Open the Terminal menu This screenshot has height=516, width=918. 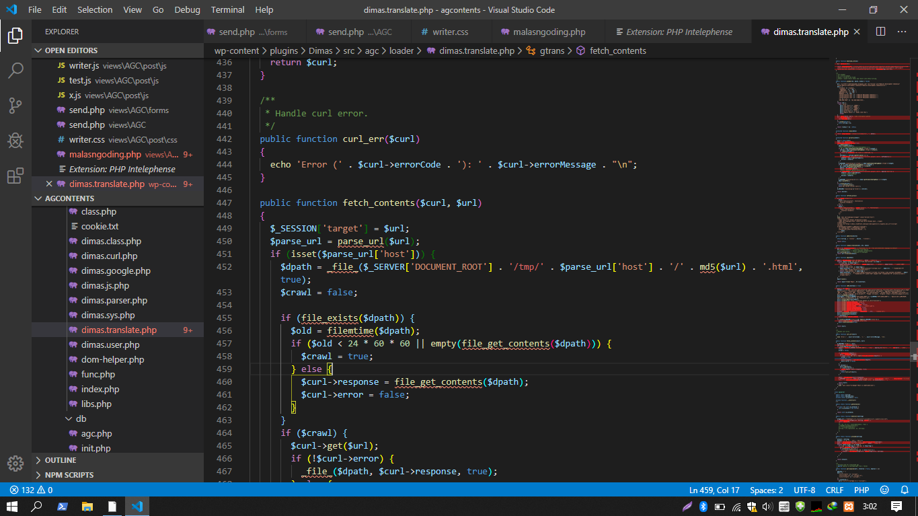[x=227, y=9]
